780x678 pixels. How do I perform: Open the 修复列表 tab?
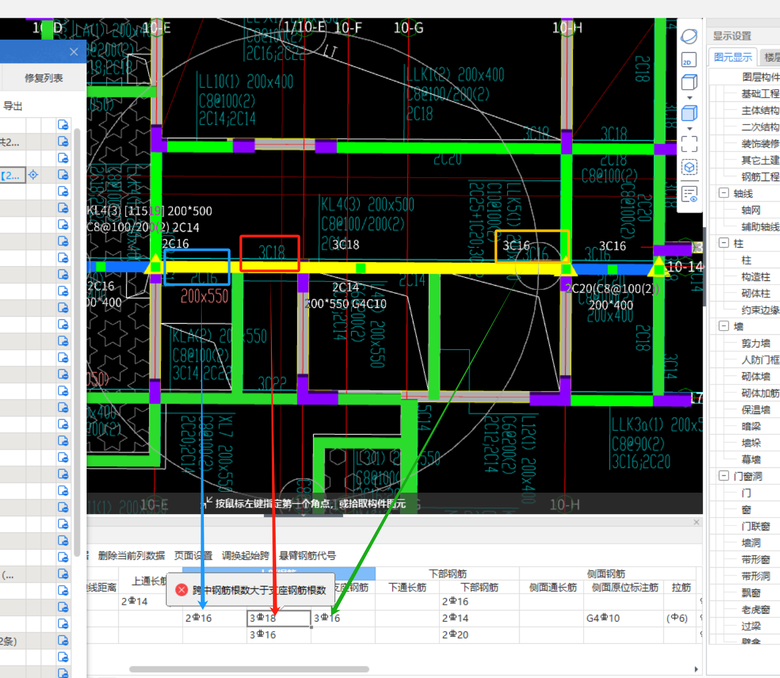point(43,78)
